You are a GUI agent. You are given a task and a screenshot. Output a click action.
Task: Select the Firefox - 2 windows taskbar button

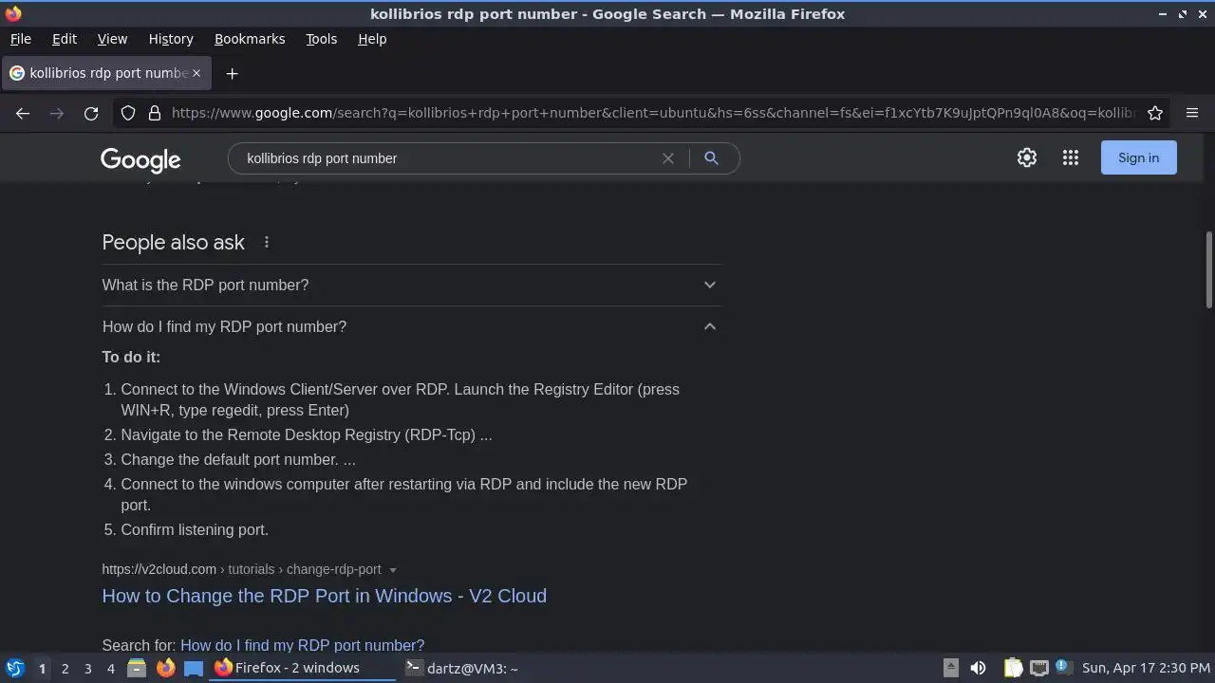click(x=303, y=668)
